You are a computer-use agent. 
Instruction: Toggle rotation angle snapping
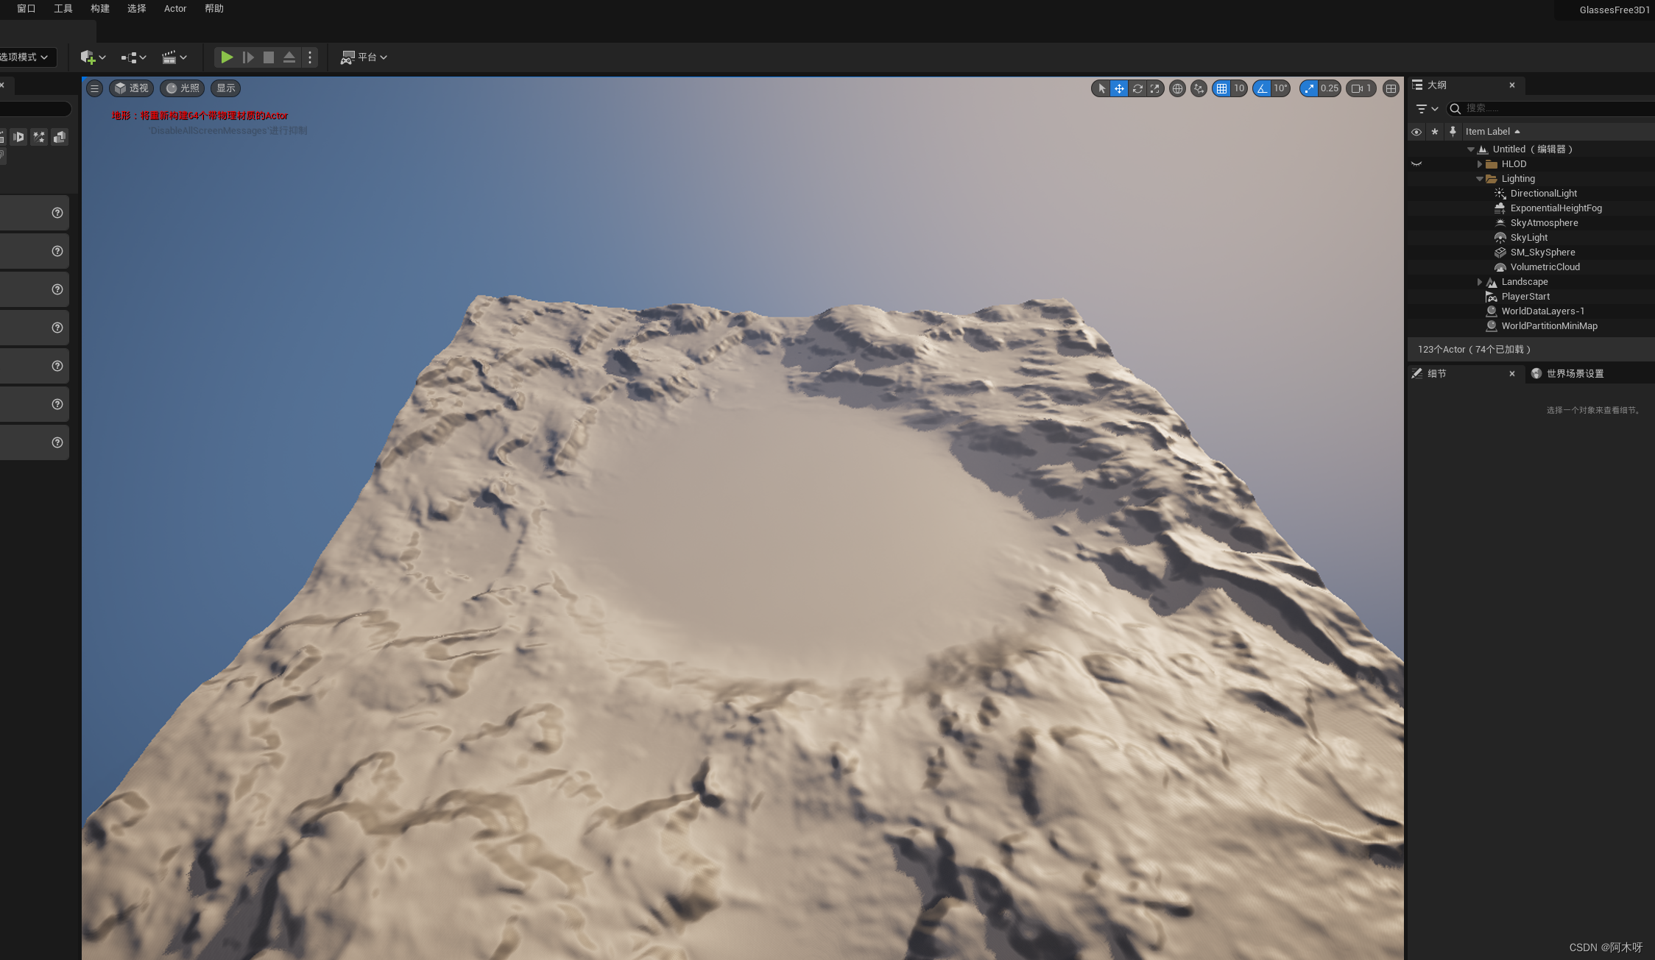1262,88
